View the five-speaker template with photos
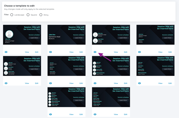The width and height of the screenshot is (179, 118). (71, 114)
